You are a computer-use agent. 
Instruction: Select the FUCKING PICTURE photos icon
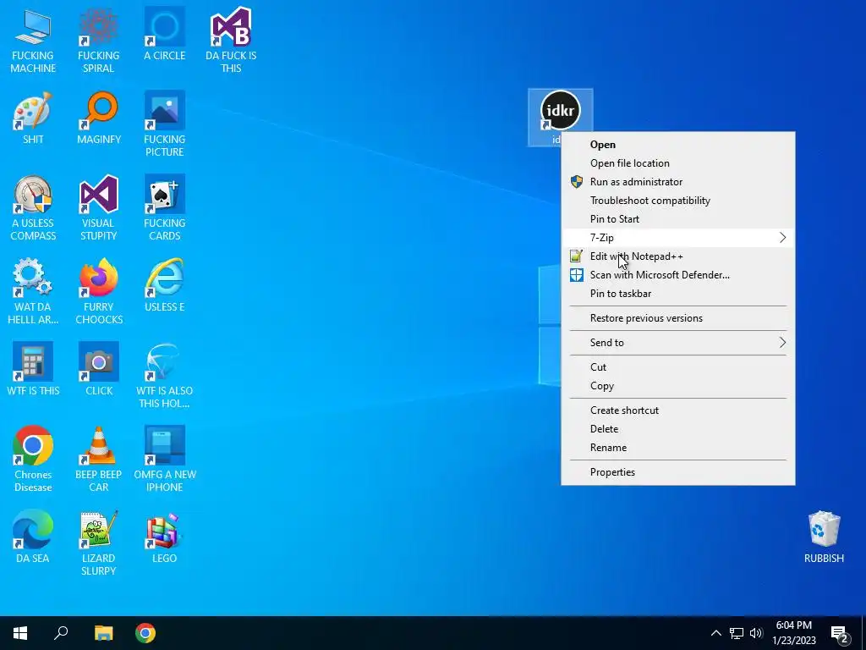[x=165, y=112]
